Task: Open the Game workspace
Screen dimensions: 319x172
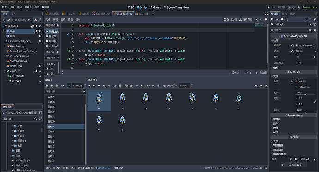Action: pos(156,7)
